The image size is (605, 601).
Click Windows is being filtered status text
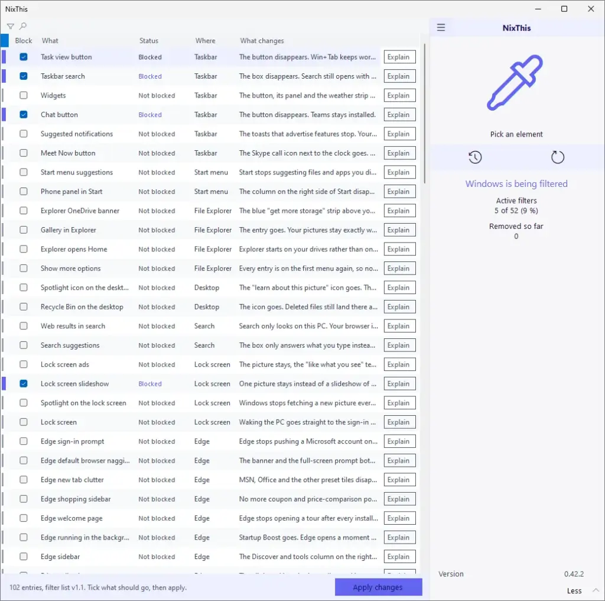click(516, 183)
